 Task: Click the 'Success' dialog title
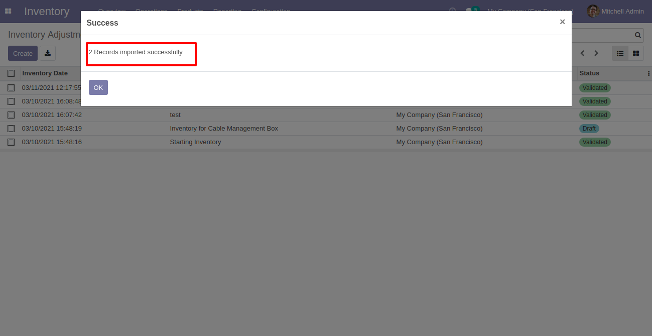[102, 23]
